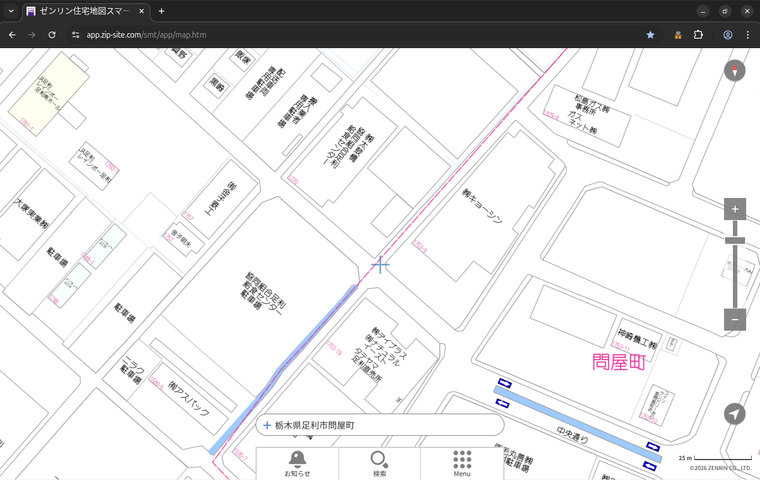760x480 pixels.
Task: Go back to the previous page
Action: click(12, 35)
